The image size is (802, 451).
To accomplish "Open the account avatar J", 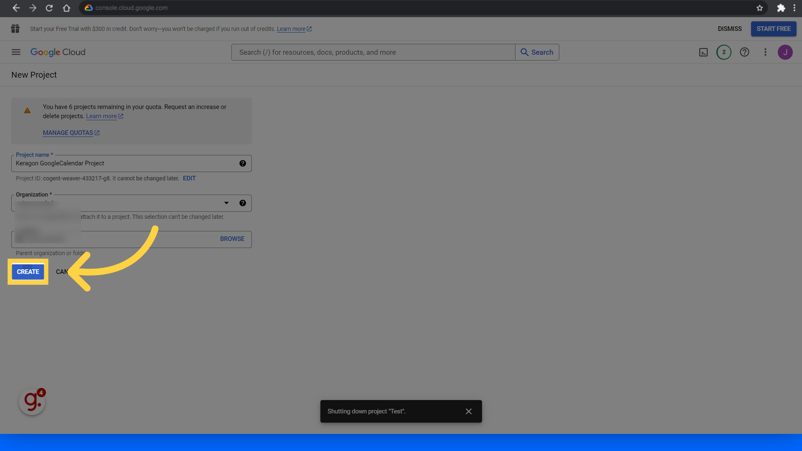I will pyautogui.click(x=785, y=52).
